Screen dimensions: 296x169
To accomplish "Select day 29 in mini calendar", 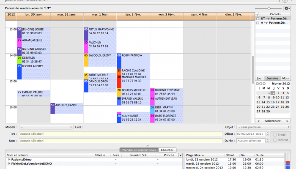I will [268, 111].
